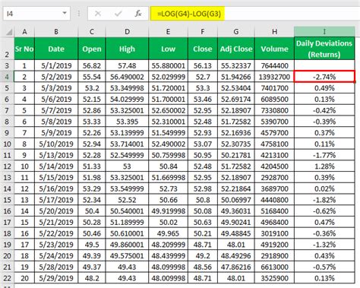Select the date cell 5/1/2019

[x=56, y=65]
